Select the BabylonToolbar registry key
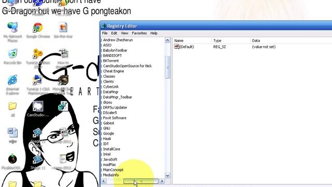The width and height of the screenshot is (332, 187). point(115,50)
